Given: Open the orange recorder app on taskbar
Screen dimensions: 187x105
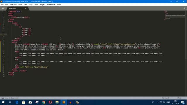Looking at the screenshot, I should 70,102.
